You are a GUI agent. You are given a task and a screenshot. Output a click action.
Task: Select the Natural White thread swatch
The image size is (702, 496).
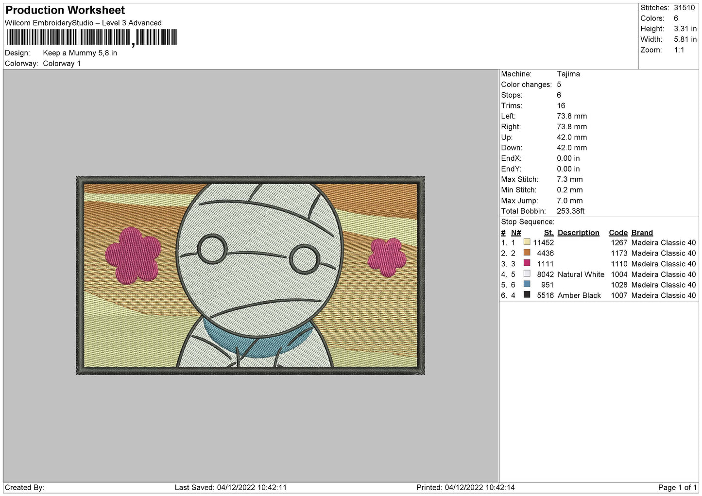(527, 274)
